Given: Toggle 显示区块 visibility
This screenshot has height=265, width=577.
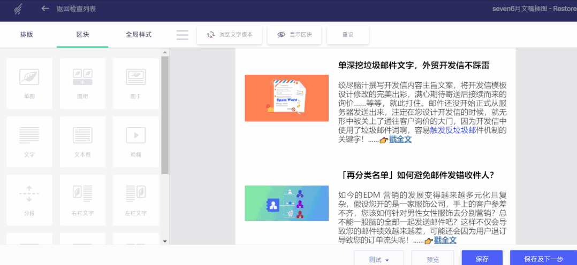Looking at the screenshot, I should (x=294, y=35).
